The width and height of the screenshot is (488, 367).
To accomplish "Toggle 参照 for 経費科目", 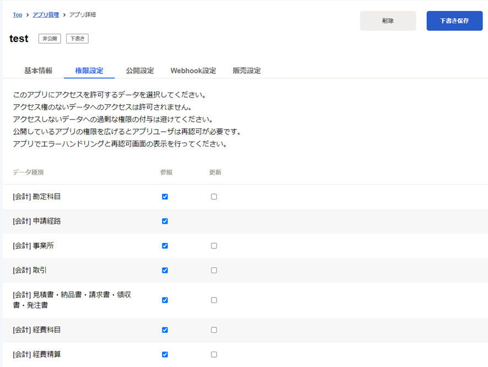I will coord(165,330).
